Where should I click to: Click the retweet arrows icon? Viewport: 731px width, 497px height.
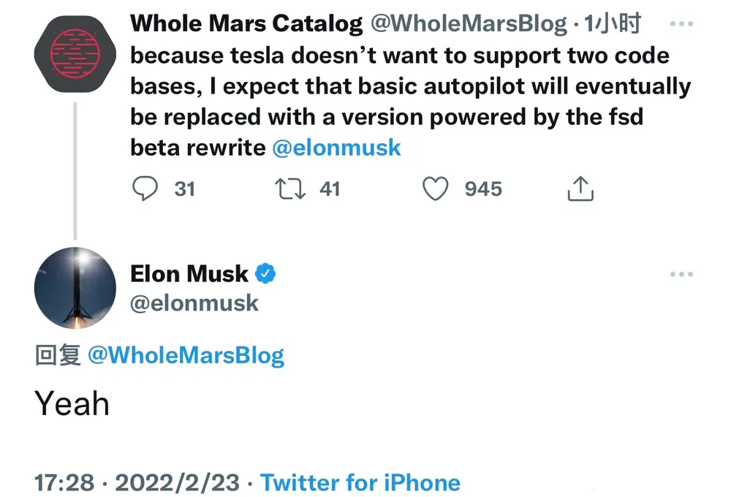(x=290, y=189)
